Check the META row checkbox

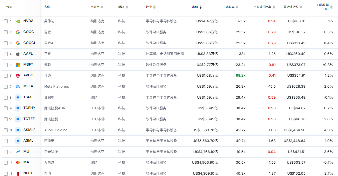[6, 87]
